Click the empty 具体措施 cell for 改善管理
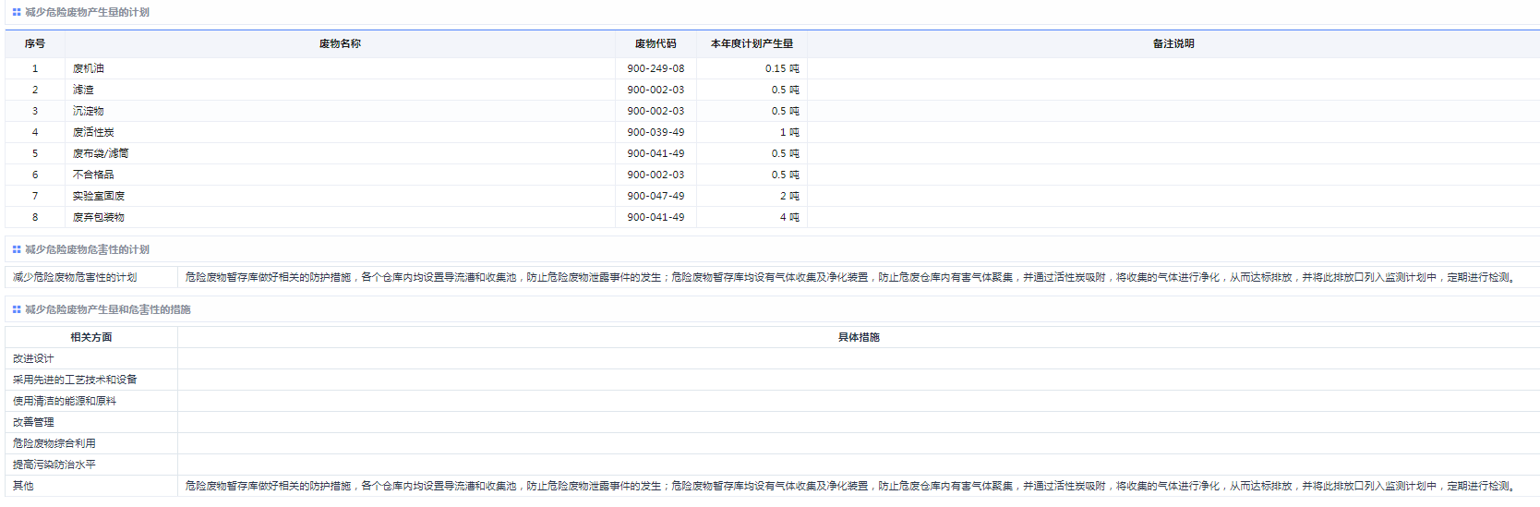The width and height of the screenshot is (1540, 507). tap(858, 423)
